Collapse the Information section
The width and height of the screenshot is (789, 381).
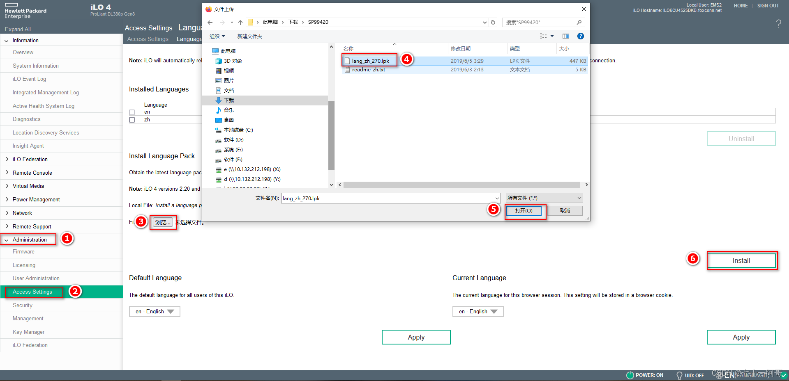pos(7,41)
